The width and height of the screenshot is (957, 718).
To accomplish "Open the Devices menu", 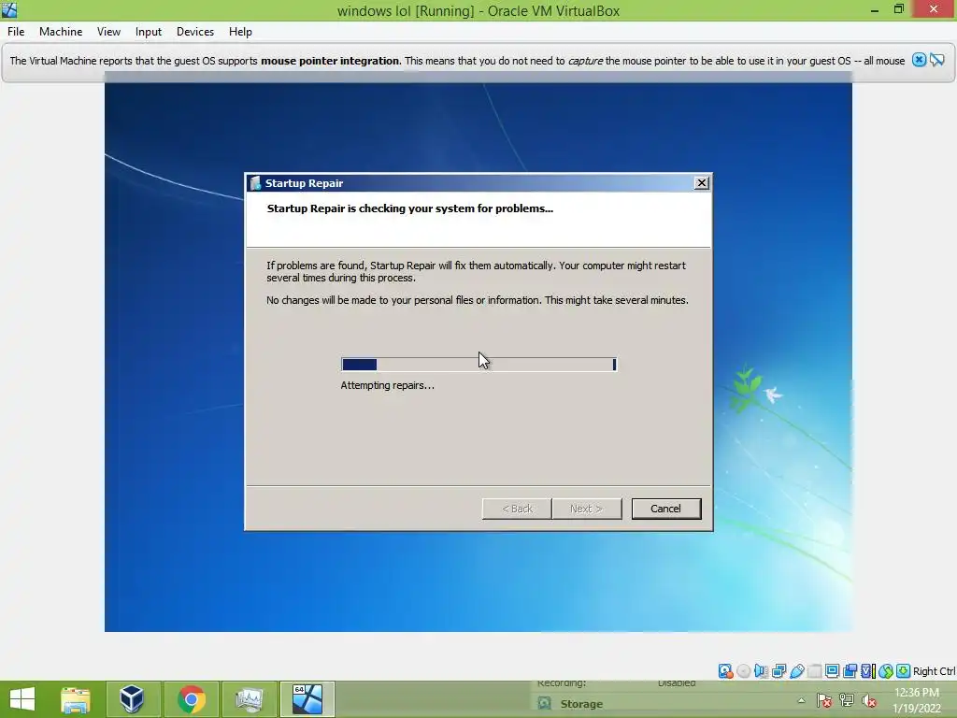I will click(195, 32).
